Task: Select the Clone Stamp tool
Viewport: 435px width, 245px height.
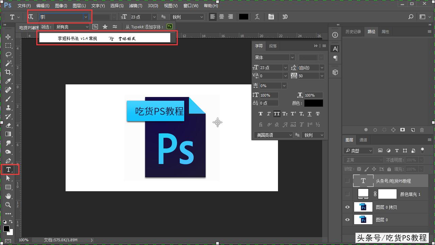Action: 8,108
